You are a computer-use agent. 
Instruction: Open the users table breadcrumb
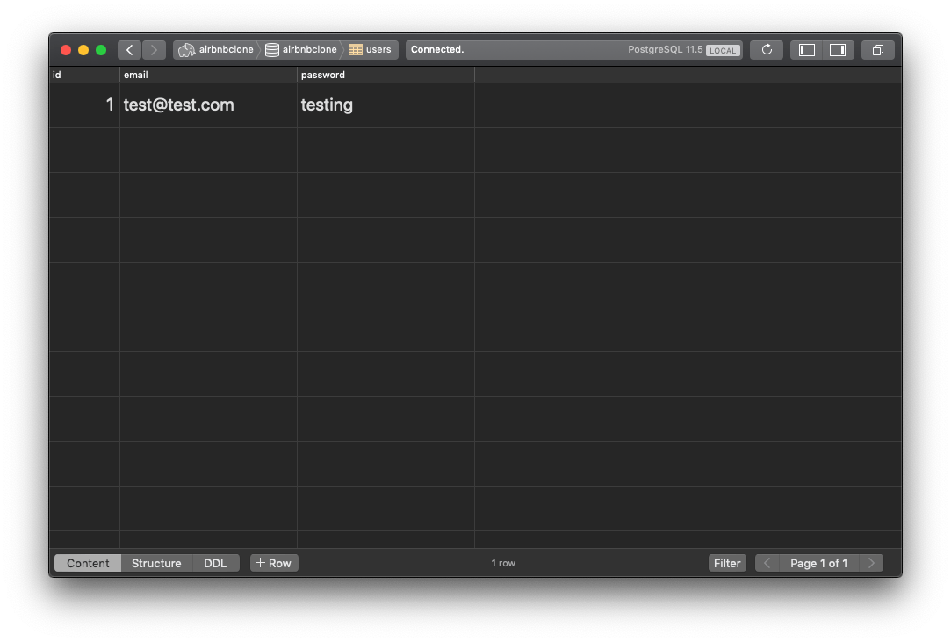click(x=370, y=50)
